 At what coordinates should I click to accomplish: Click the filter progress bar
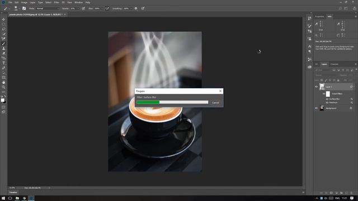pyautogui.click(x=172, y=102)
